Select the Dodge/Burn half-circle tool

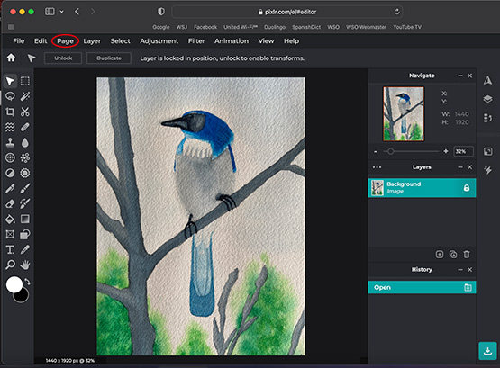pos(10,173)
